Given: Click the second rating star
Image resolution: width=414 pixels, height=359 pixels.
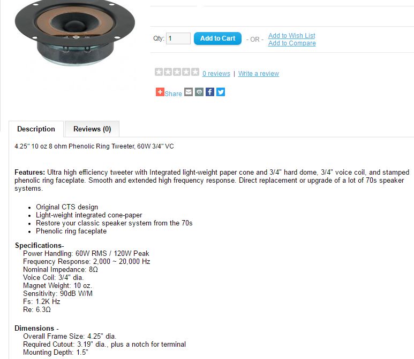Looking at the screenshot, I should 168,72.
